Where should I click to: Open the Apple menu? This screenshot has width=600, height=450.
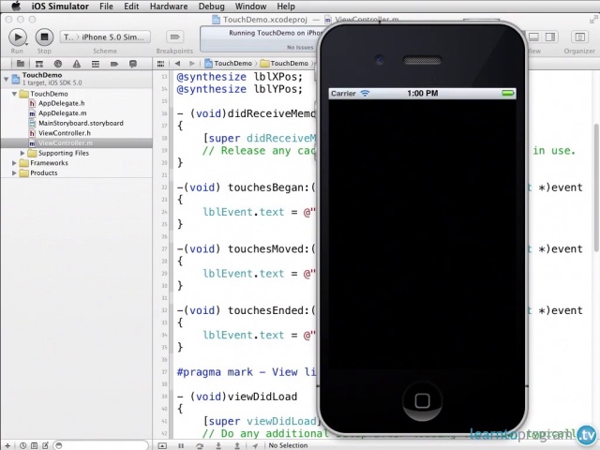pyautogui.click(x=16, y=7)
